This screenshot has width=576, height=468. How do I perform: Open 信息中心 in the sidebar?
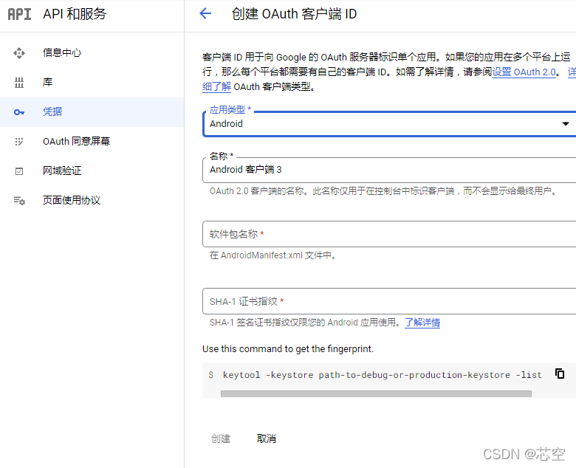pos(62,53)
